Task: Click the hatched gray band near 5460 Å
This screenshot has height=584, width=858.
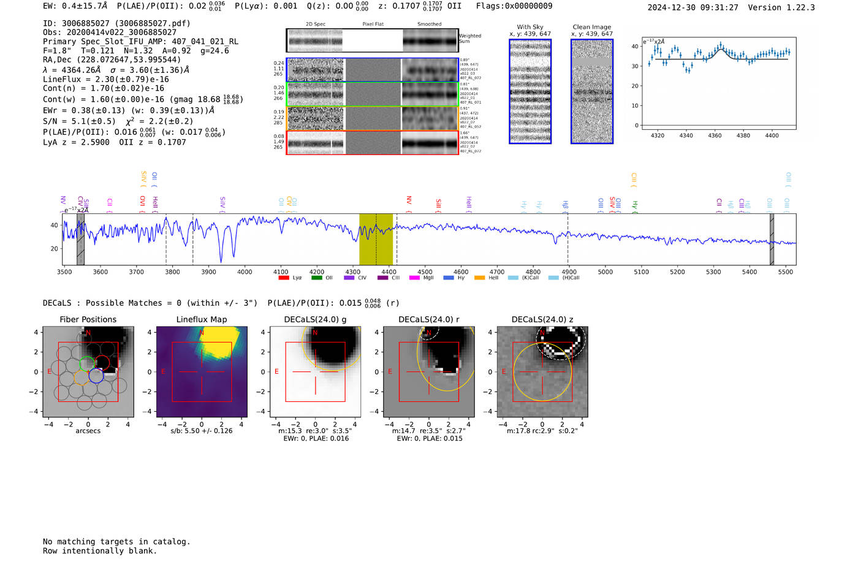Action: [772, 239]
